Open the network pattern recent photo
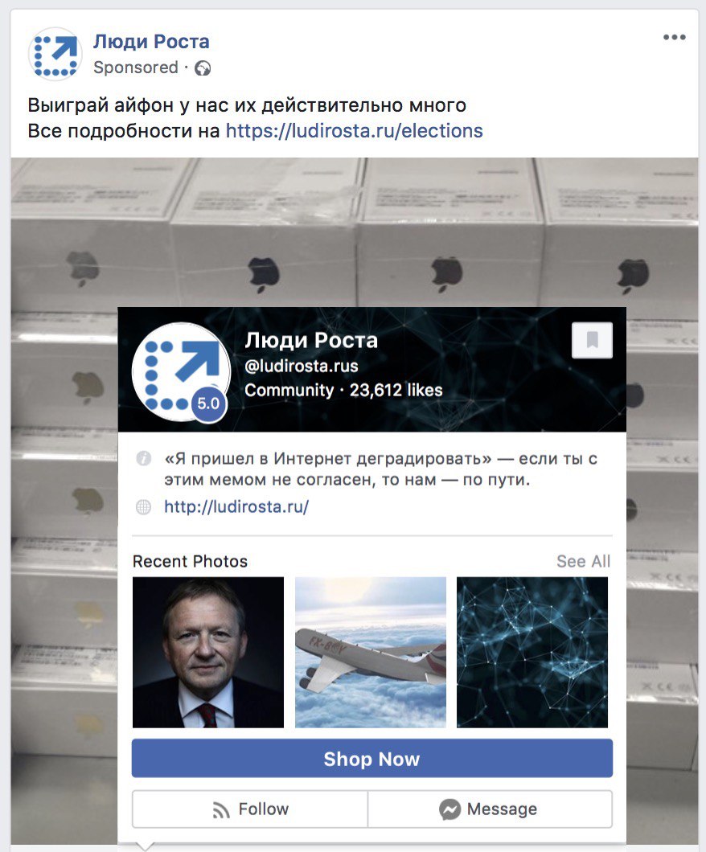The image size is (706, 852). [532, 652]
